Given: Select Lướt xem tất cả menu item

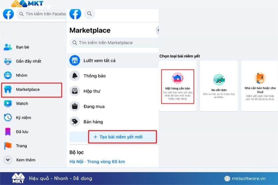Looking at the screenshot, I should pos(99,60).
